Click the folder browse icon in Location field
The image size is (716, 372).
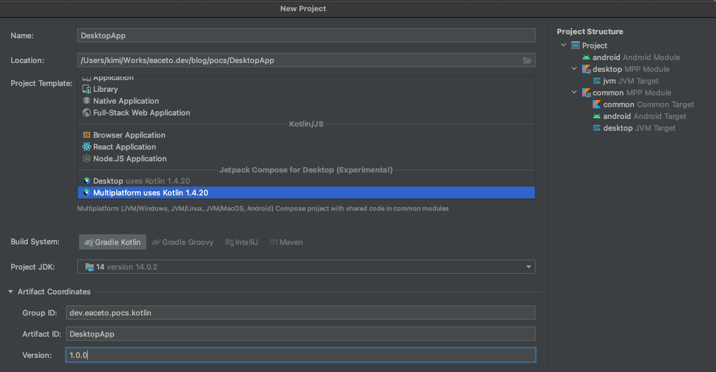coord(527,61)
